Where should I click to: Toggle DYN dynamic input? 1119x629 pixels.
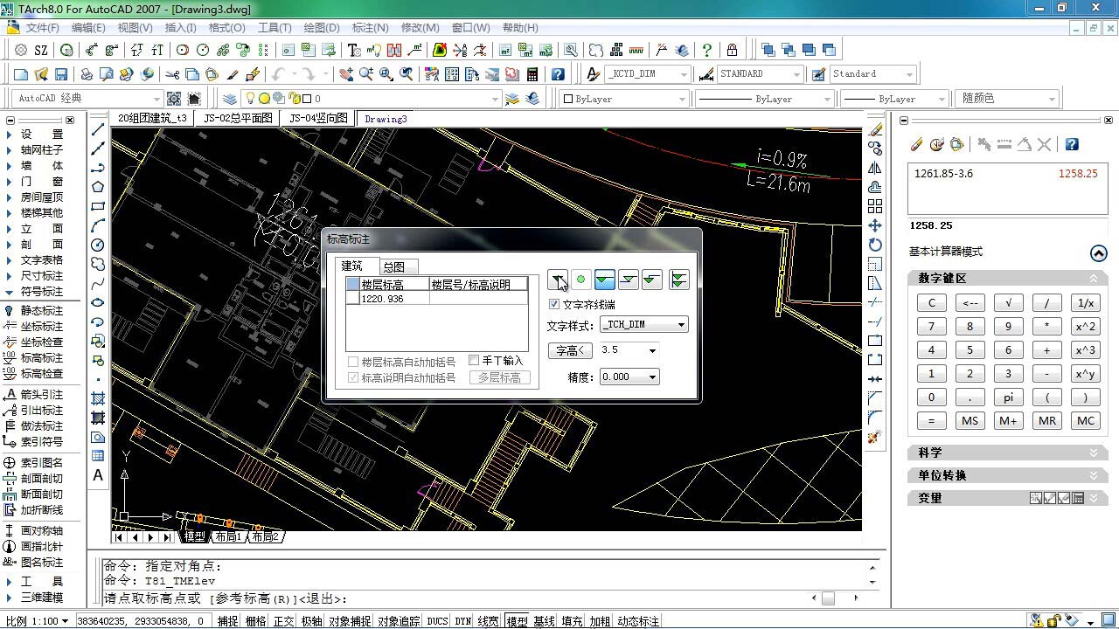click(462, 621)
